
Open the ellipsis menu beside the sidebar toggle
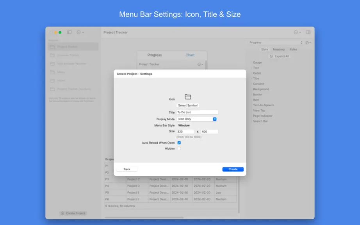click(80, 32)
